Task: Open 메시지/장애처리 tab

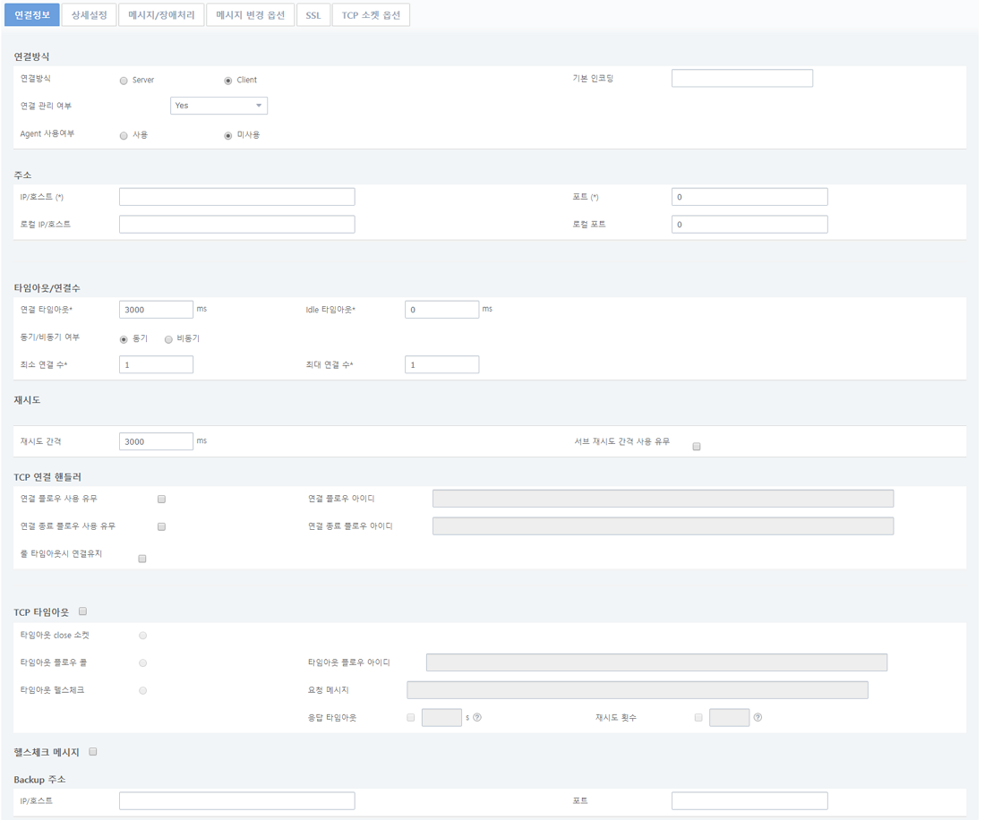Action: click(x=161, y=15)
